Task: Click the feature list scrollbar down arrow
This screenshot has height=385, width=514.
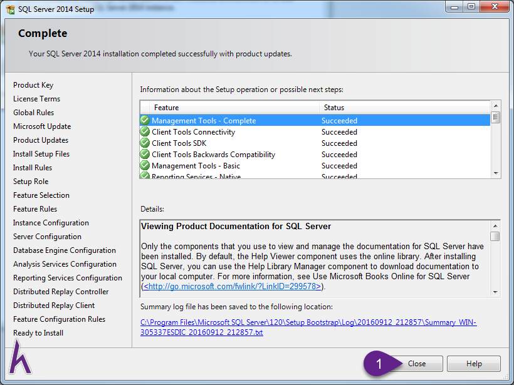Action: [x=496, y=173]
